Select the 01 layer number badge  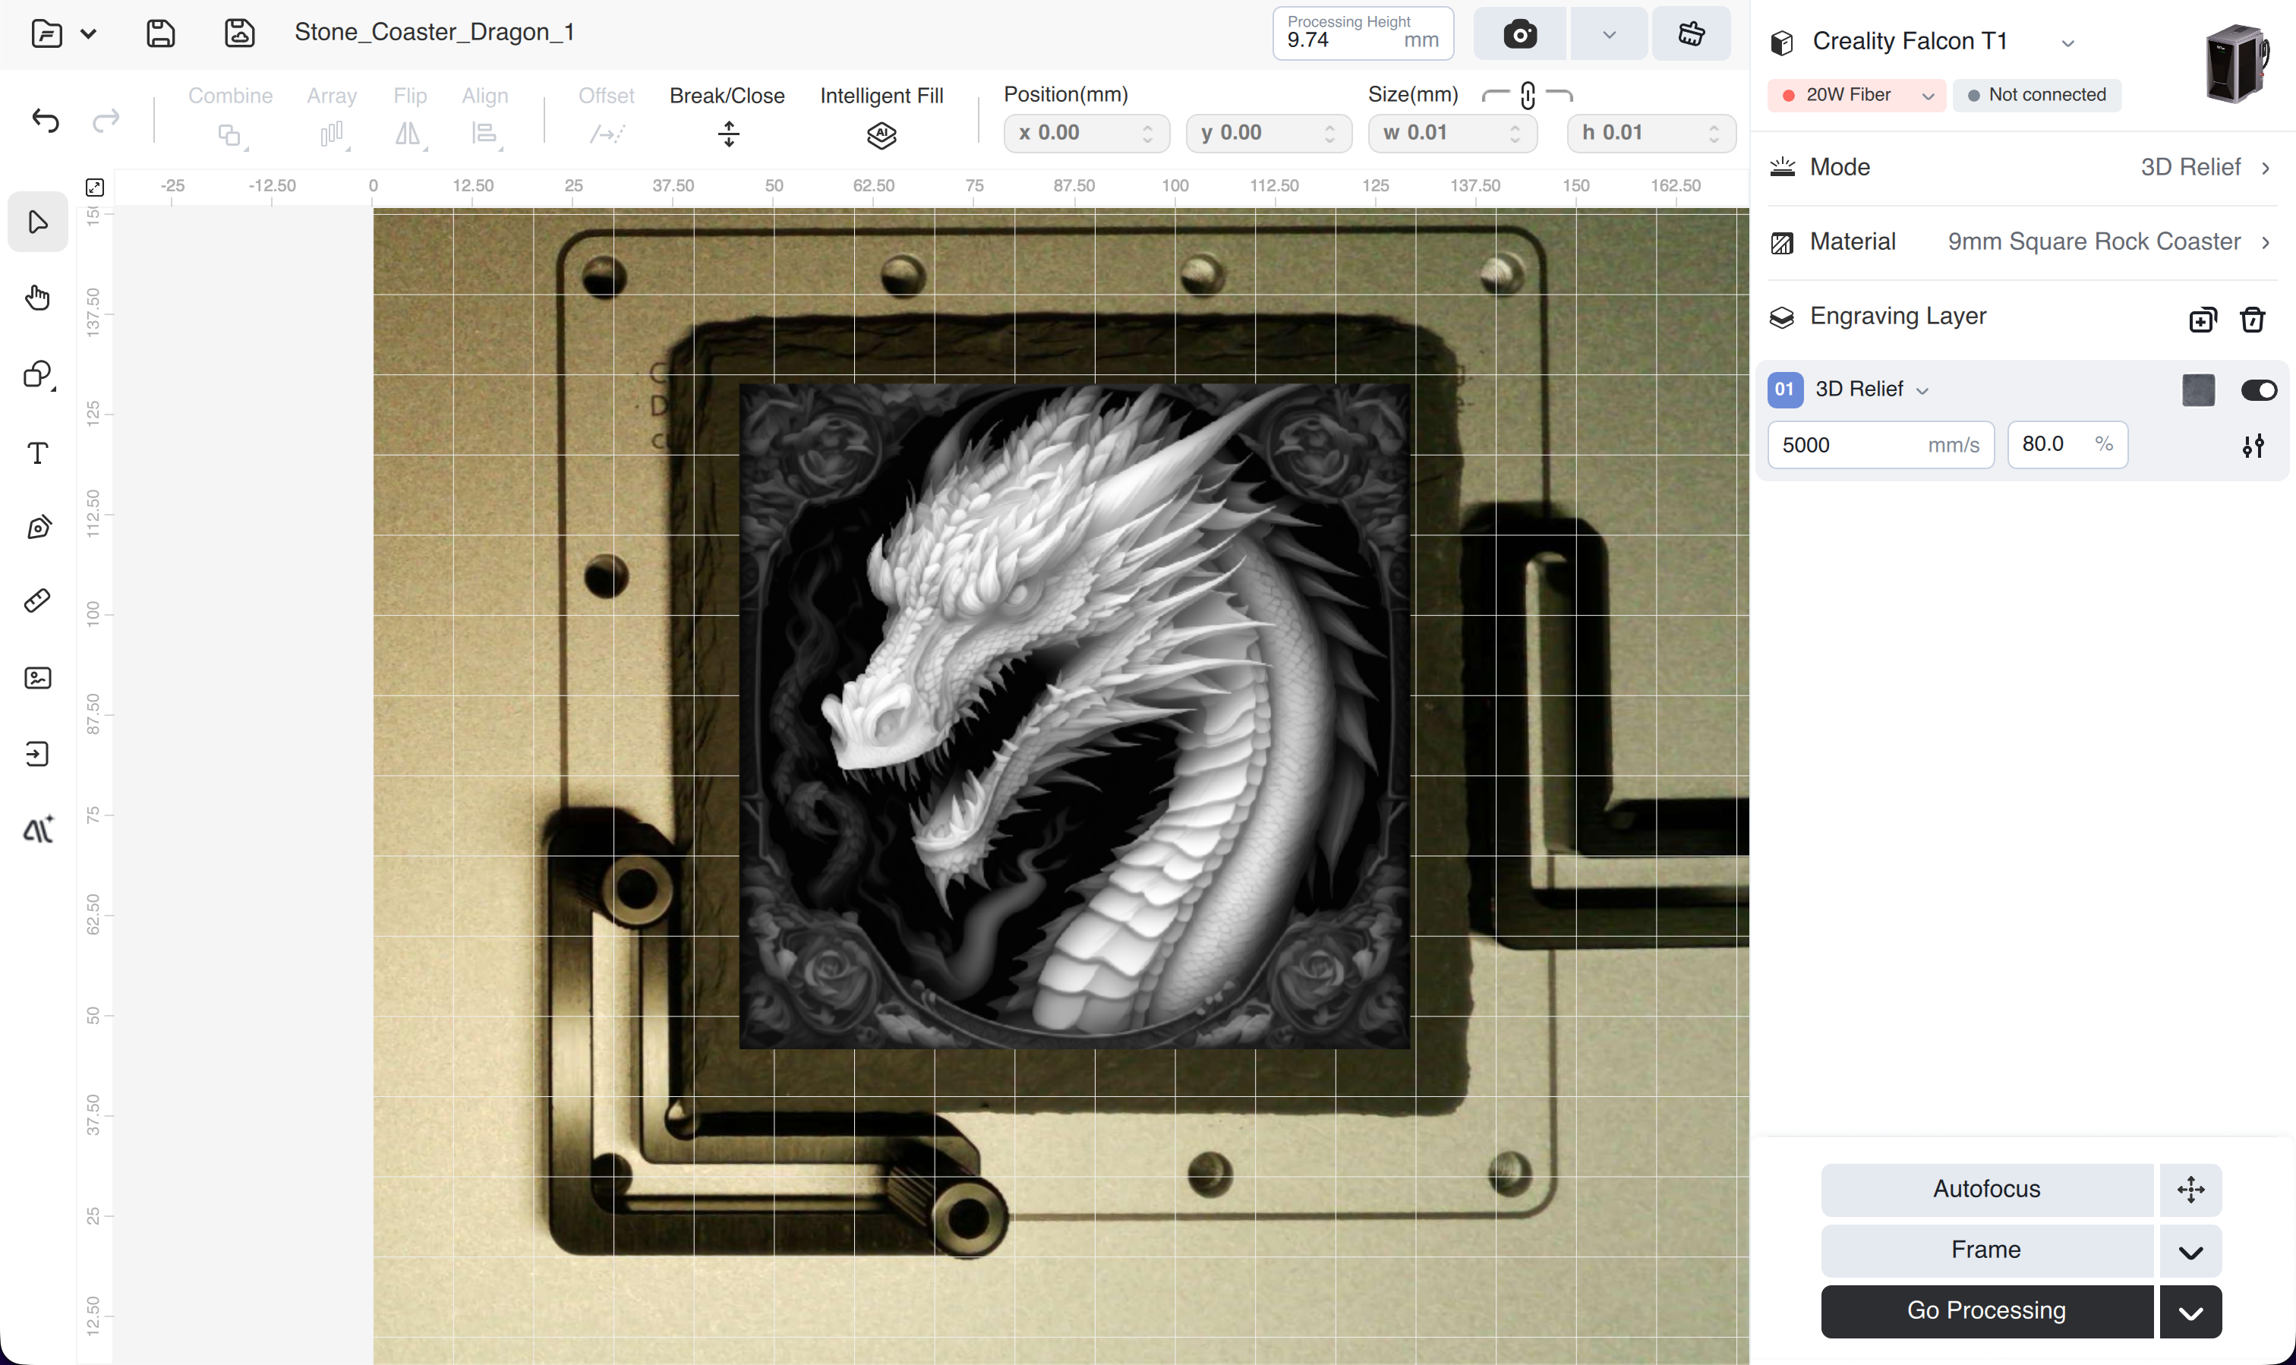[x=1784, y=389]
